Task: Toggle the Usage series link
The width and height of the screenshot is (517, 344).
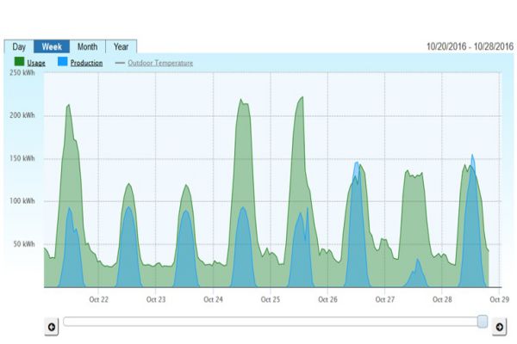Action: point(36,63)
